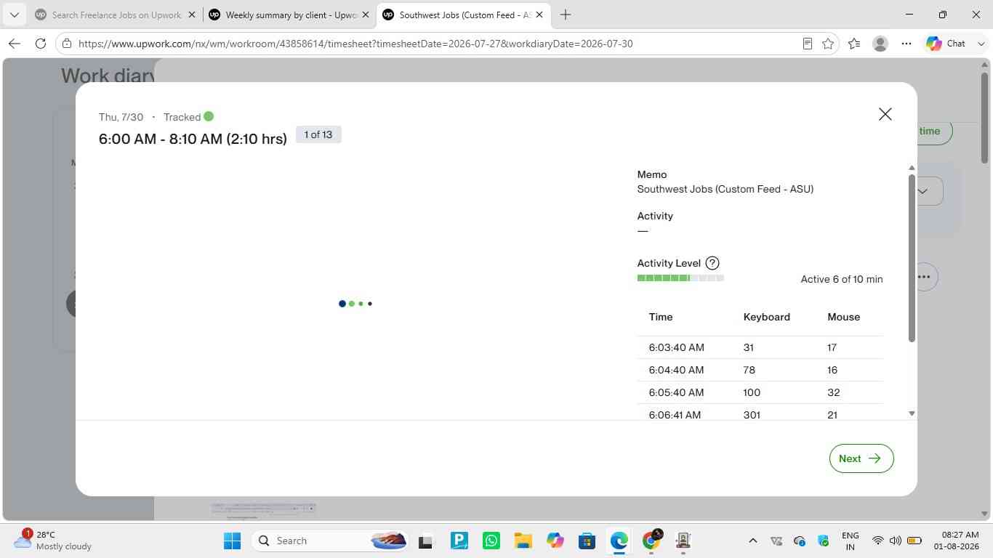Image resolution: width=993 pixels, height=558 pixels.
Task: Click the activity level progress bar
Action: tap(680, 278)
